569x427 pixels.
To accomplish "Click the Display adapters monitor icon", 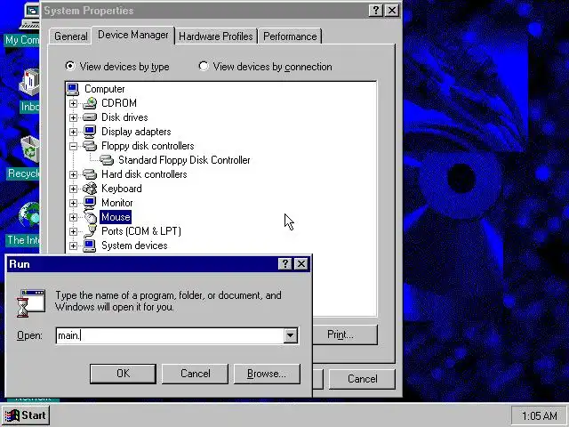I will 90,132.
